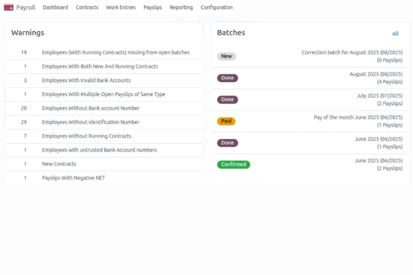Screen dimensions: 413x275
Task: Open Employees missing from open batches warning
Action: click(116, 52)
